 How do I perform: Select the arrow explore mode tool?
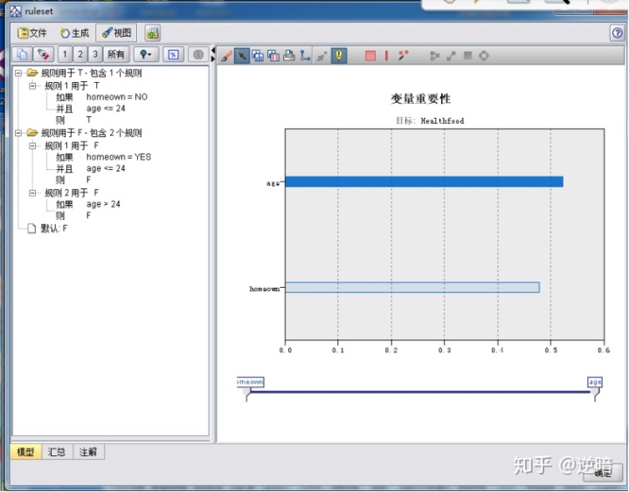click(x=242, y=56)
